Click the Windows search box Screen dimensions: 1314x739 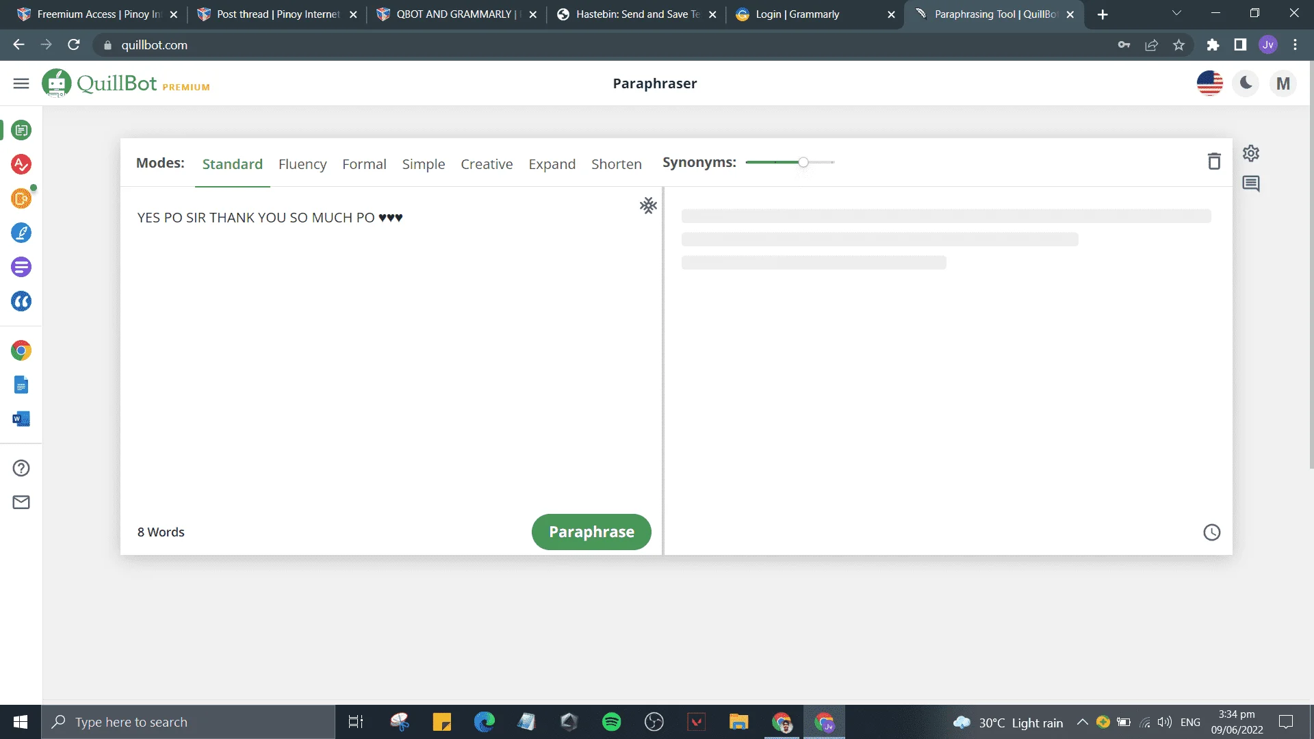pos(189,722)
